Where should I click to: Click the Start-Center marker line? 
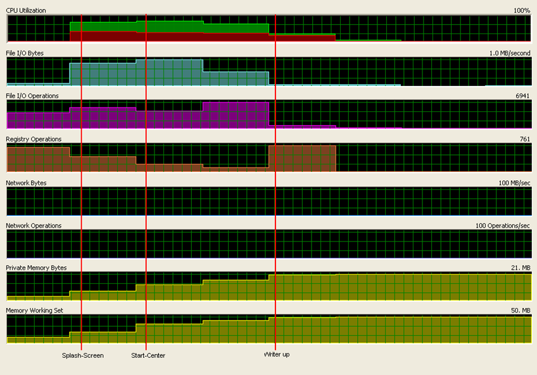146,190
